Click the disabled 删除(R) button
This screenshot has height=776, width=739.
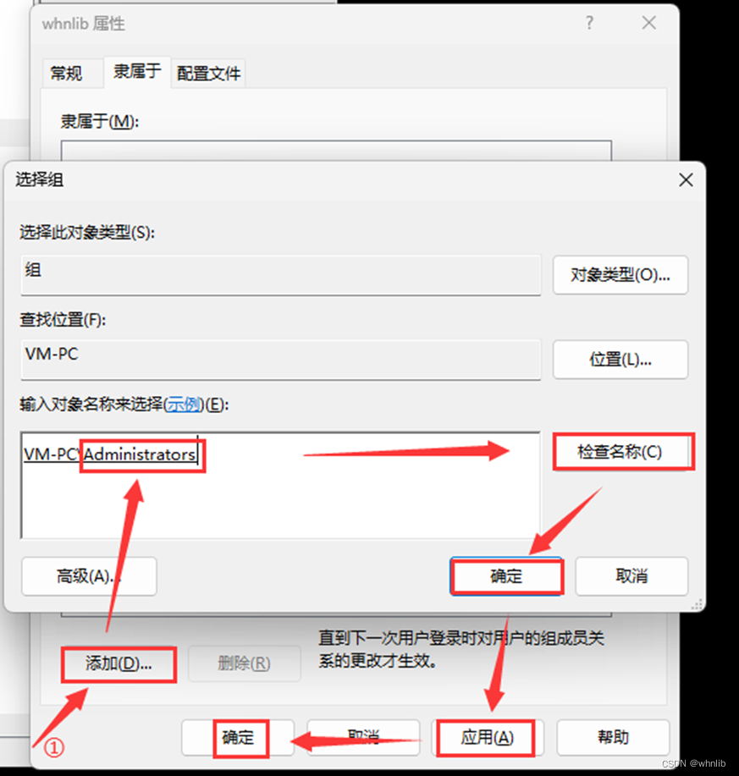click(245, 663)
